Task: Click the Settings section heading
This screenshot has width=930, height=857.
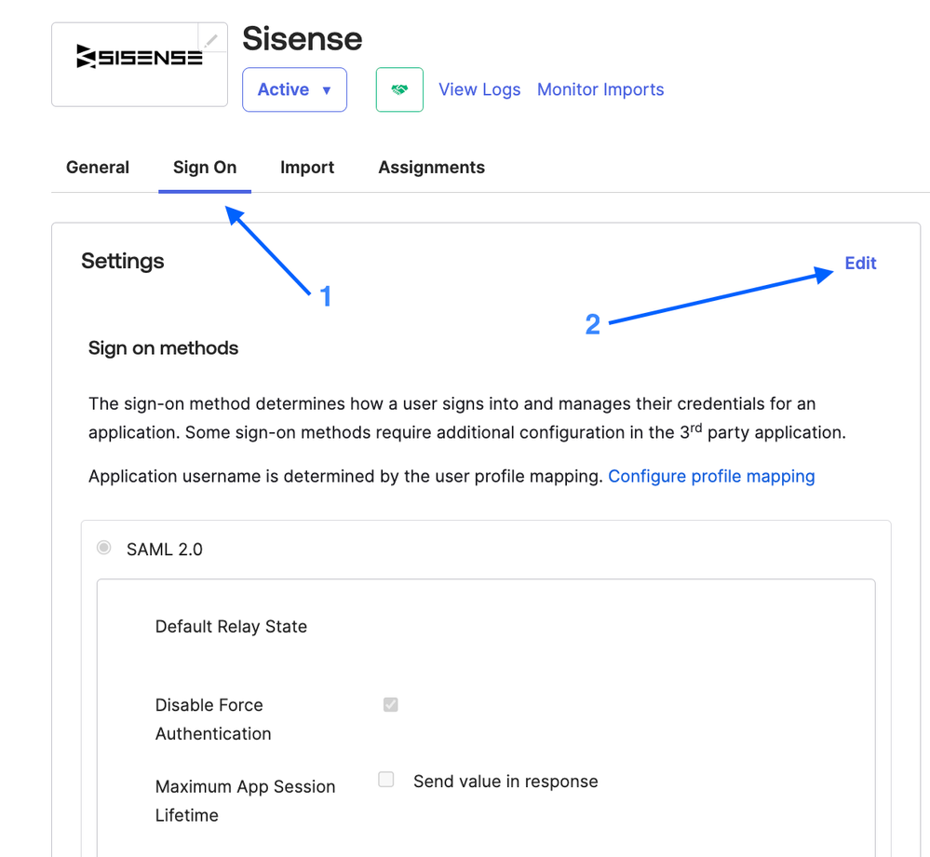Action: tap(123, 262)
